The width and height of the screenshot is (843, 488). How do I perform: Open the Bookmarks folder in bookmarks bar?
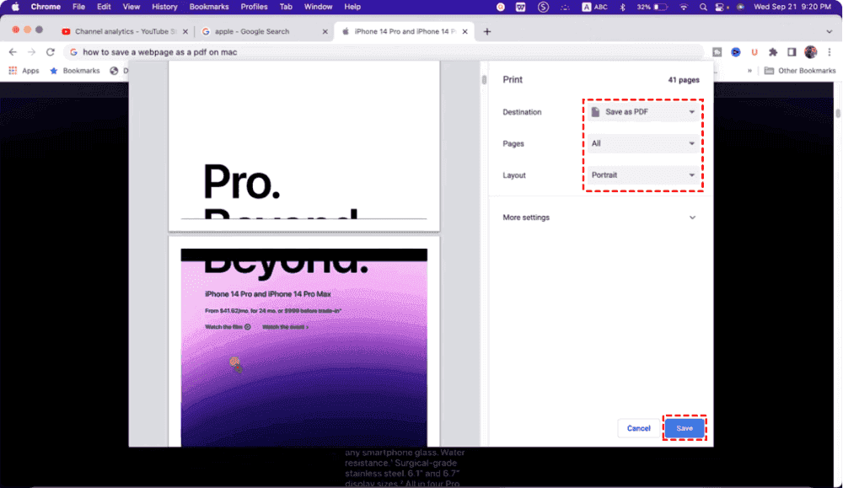pos(75,71)
